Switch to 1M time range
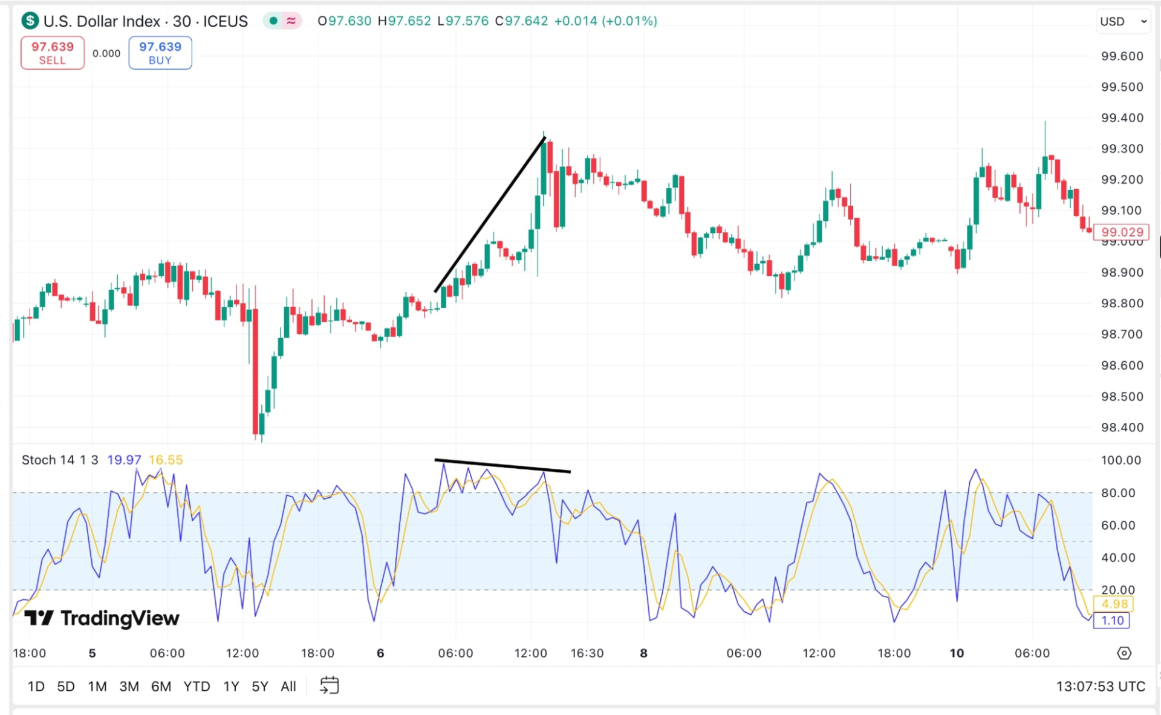The width and height of the screenshot is (1161, 715). [97, 687]
